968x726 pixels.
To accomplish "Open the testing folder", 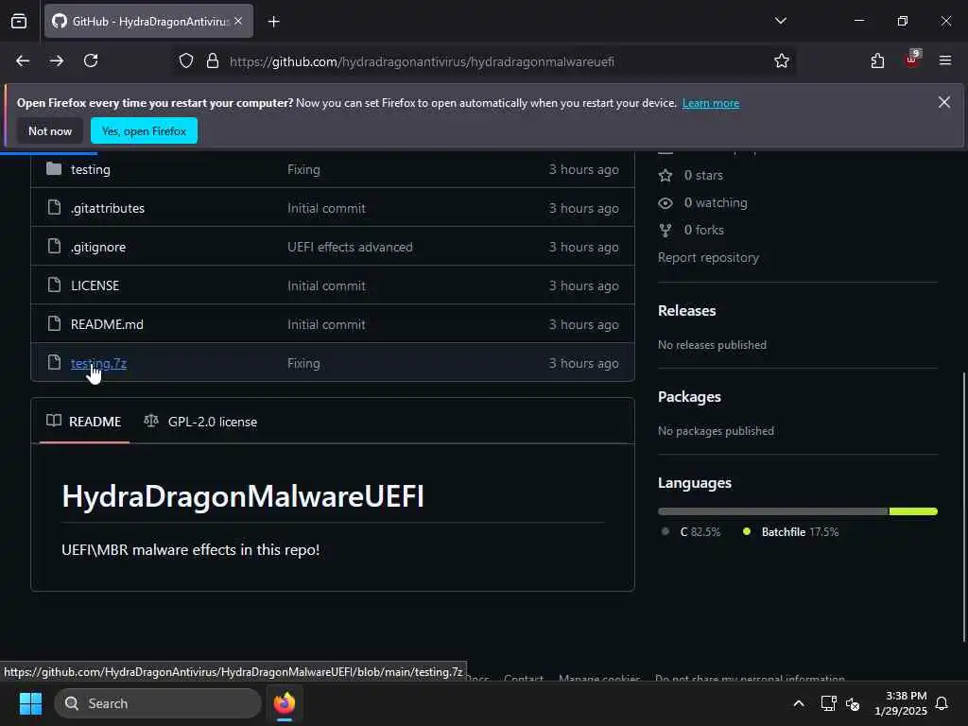I will [x=90, y=169].
